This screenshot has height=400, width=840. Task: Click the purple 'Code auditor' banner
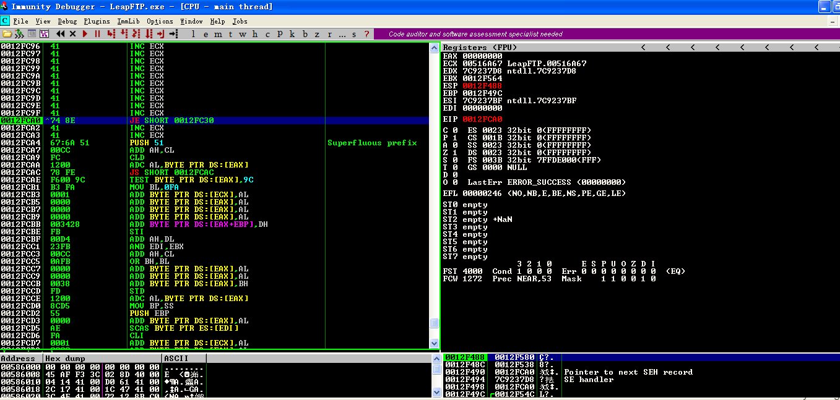click(606, 34)
